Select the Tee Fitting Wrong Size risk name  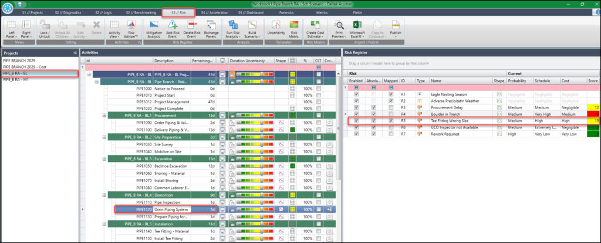pyautogui.click(x=450, y=120)
